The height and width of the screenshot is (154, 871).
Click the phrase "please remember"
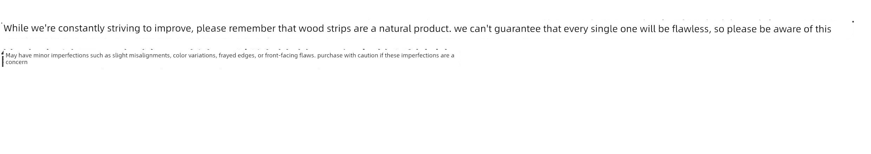click(236, 29)
